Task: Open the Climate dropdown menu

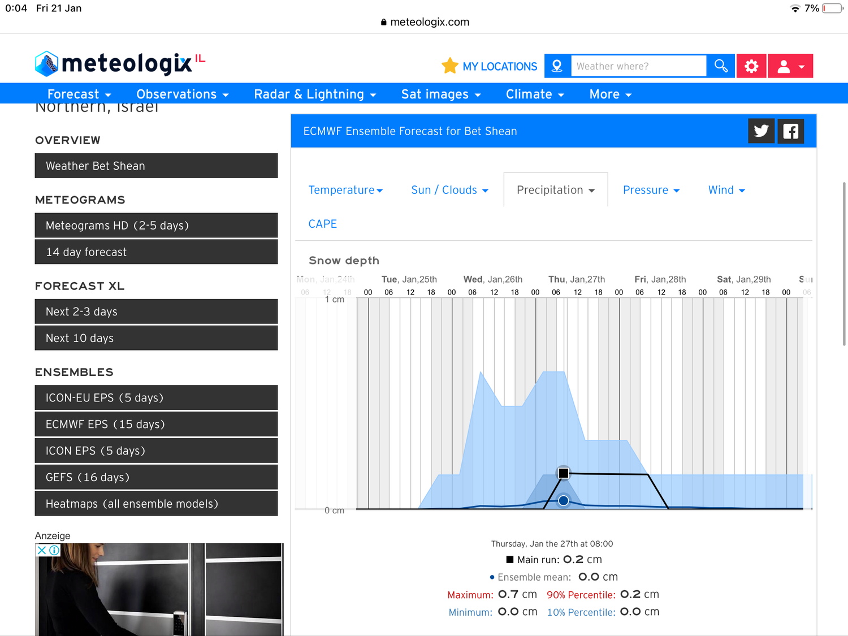Action: pos(535,94)
